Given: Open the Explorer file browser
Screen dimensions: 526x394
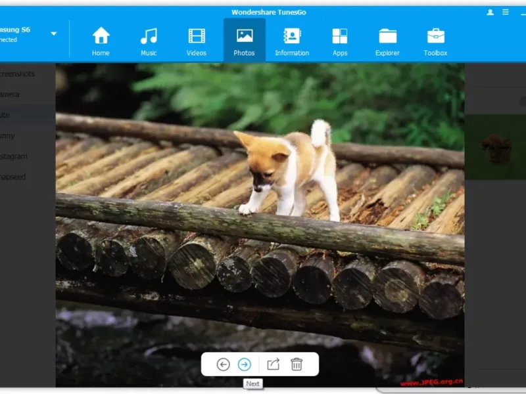Looking at the screenshot, I should (387, 41).
